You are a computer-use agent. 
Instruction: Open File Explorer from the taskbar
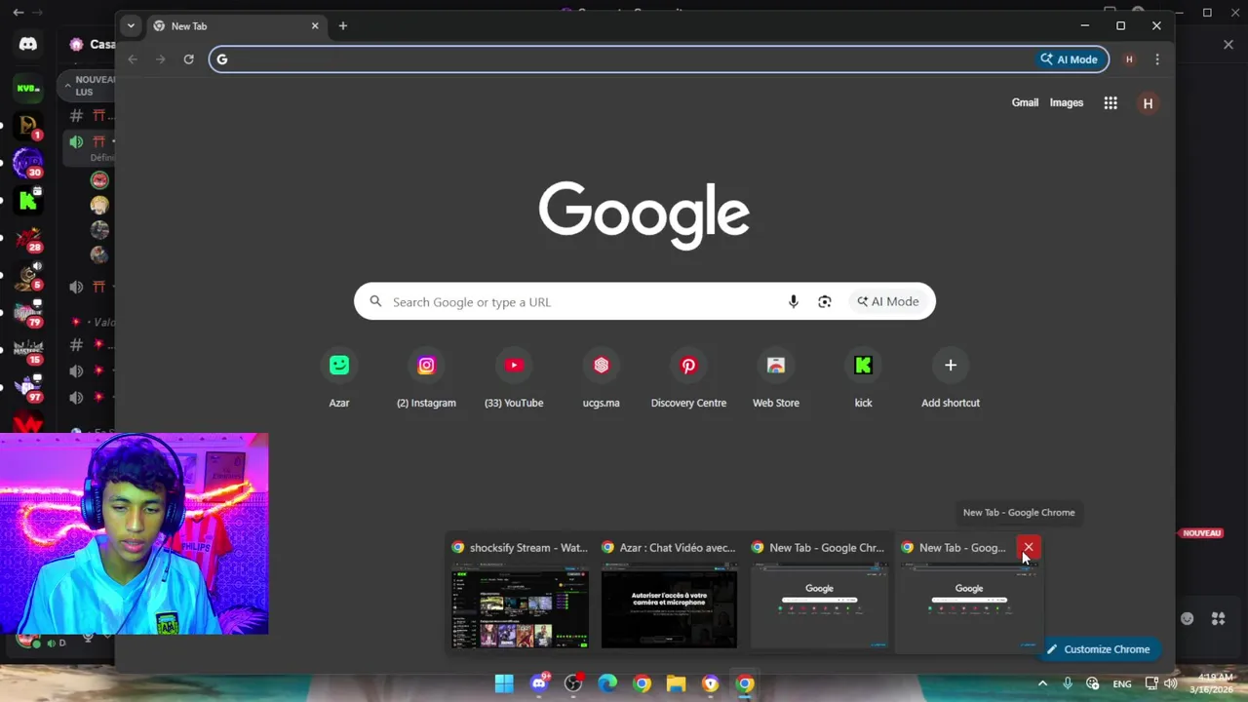tap(676, 683)
